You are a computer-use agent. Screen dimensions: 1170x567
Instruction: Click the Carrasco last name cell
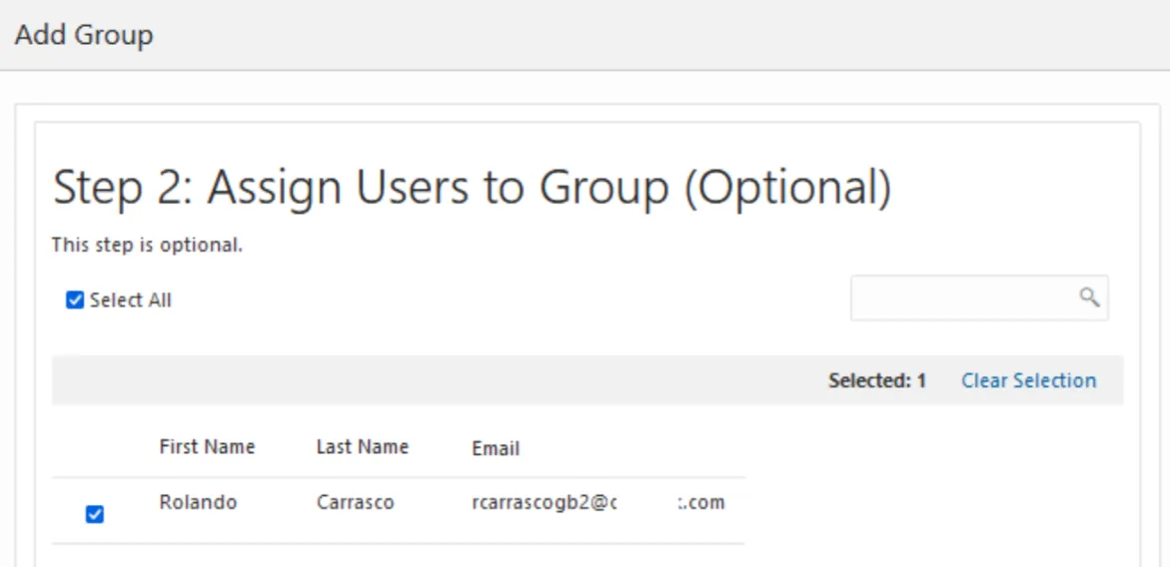coord(355,503)
